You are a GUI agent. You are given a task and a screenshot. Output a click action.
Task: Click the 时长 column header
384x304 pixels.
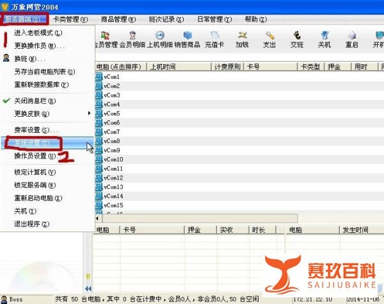click(263, 230)
